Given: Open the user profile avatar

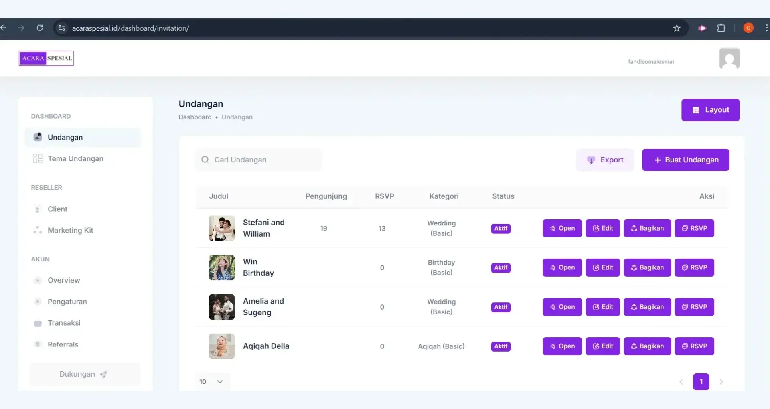Looking at the screenshot, I should (729, 59).
